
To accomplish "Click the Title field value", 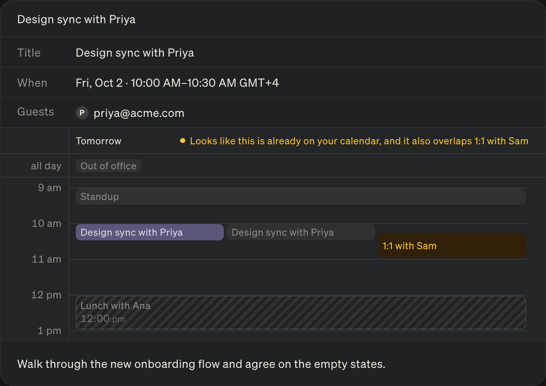I will click(135, 52).
